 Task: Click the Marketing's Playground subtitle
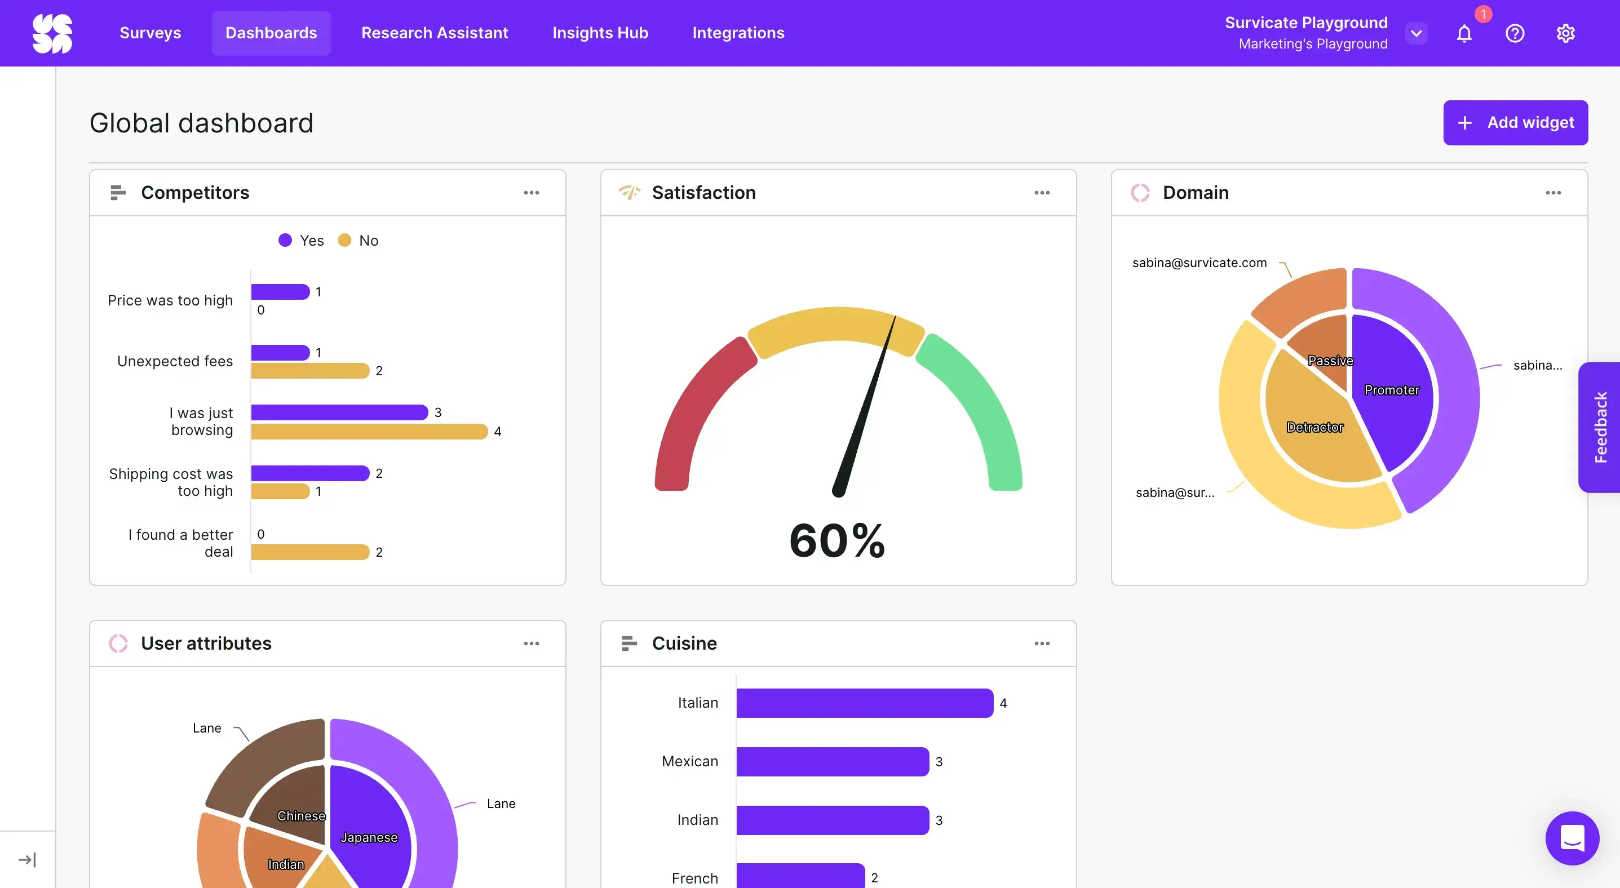(1313, 44)
